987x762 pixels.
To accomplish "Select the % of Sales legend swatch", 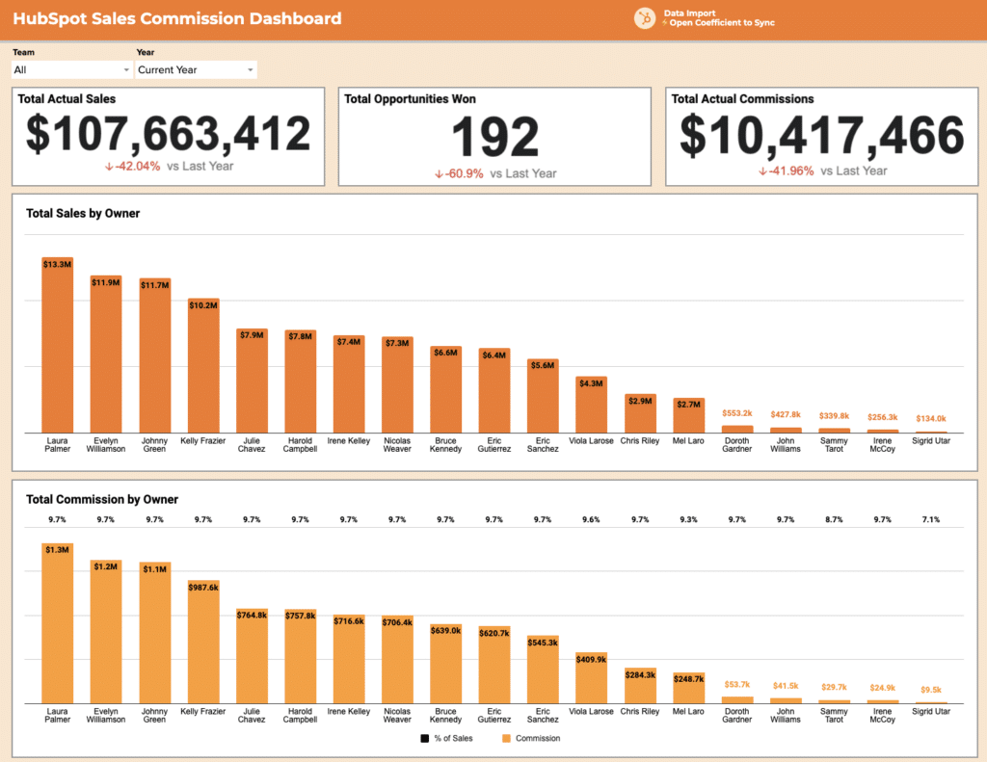I will pos(425,738).
